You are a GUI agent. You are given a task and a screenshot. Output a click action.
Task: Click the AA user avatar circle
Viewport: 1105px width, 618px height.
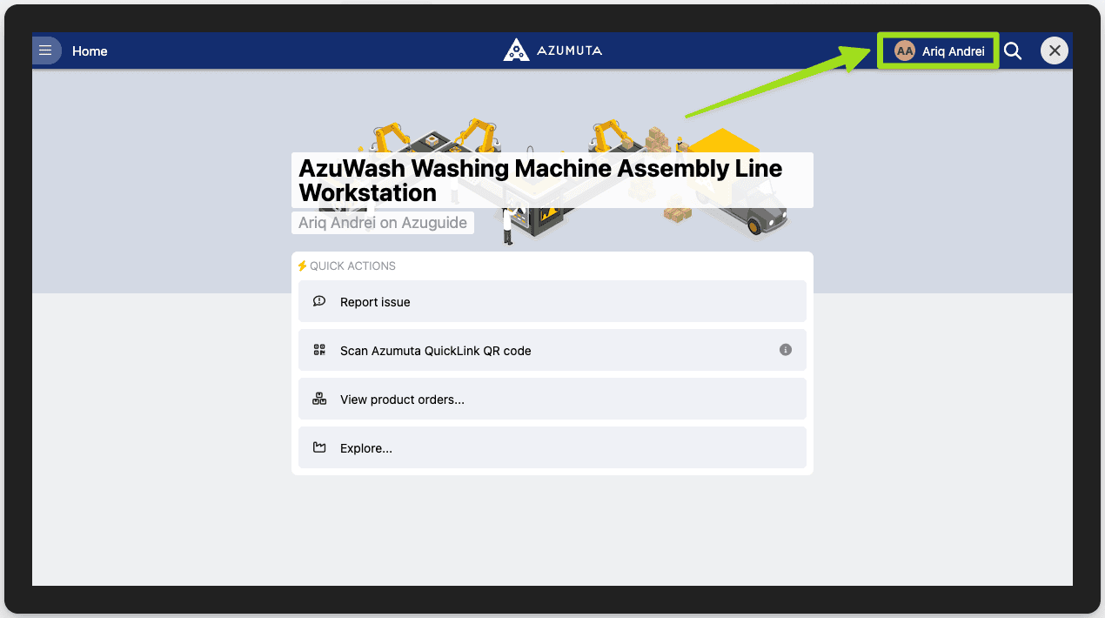(905, 51)
